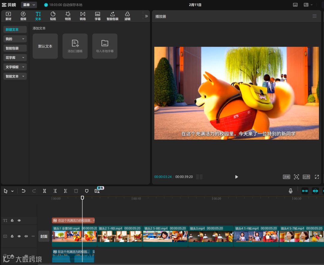Enter fullscreen preview in the player
The height and width of the screenshot is (265, 324).
[317, 177]
